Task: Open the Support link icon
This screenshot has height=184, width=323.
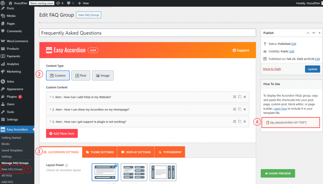Action: (234, 50)
